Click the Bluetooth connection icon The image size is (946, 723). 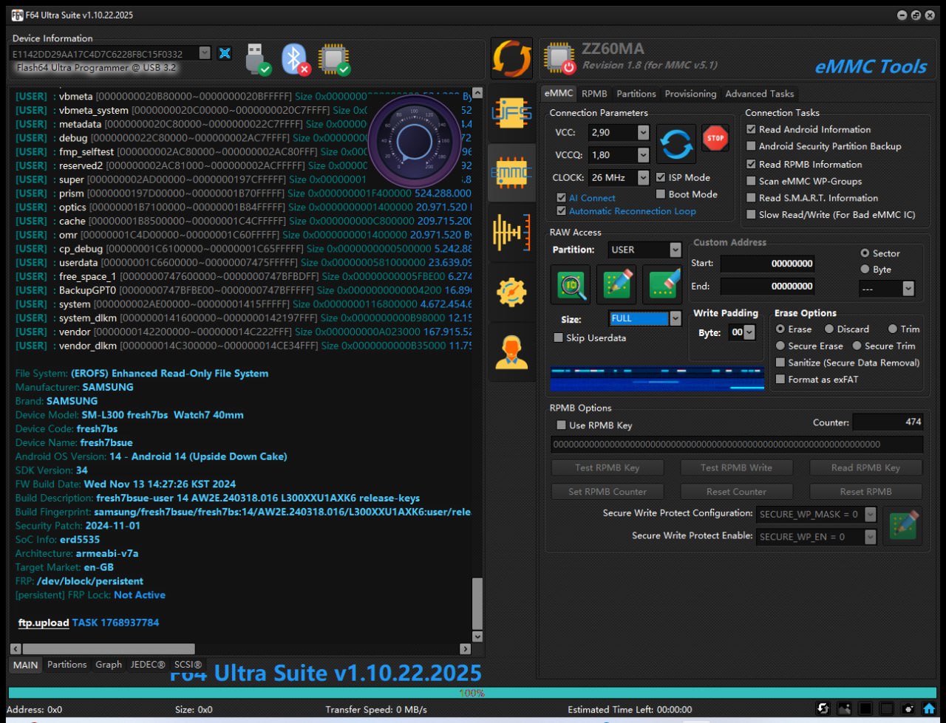coord(295,59)
